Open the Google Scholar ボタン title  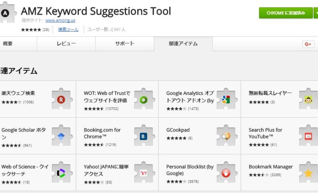23,133
